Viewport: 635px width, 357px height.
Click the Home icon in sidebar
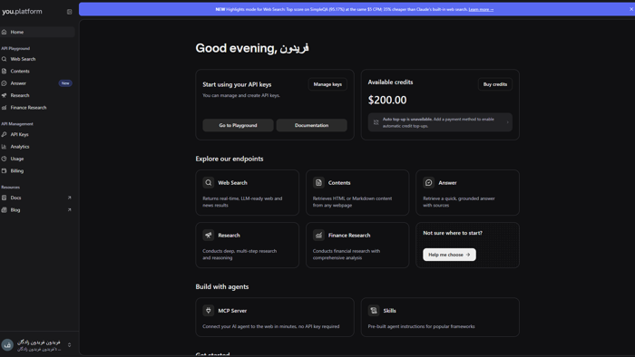point(4,32)
